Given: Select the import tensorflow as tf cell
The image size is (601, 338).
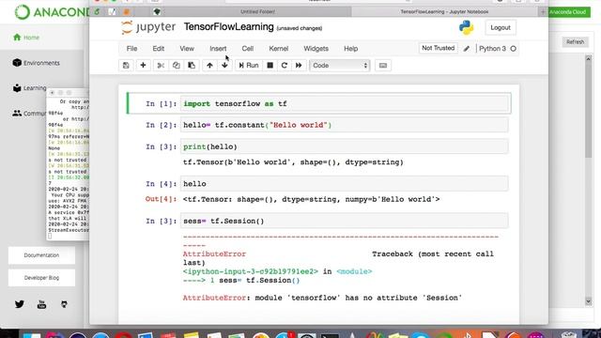Looking at the screenshot, I should coord(345,104).
